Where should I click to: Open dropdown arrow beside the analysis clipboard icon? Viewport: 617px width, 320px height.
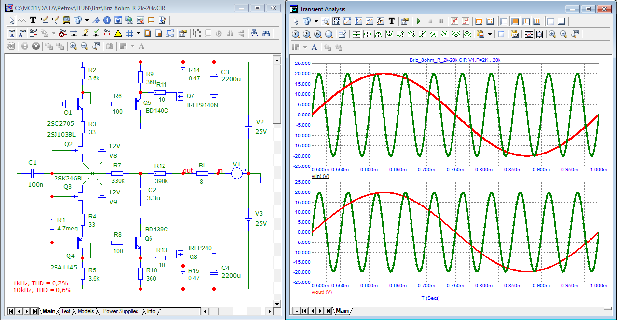point(490,34)
